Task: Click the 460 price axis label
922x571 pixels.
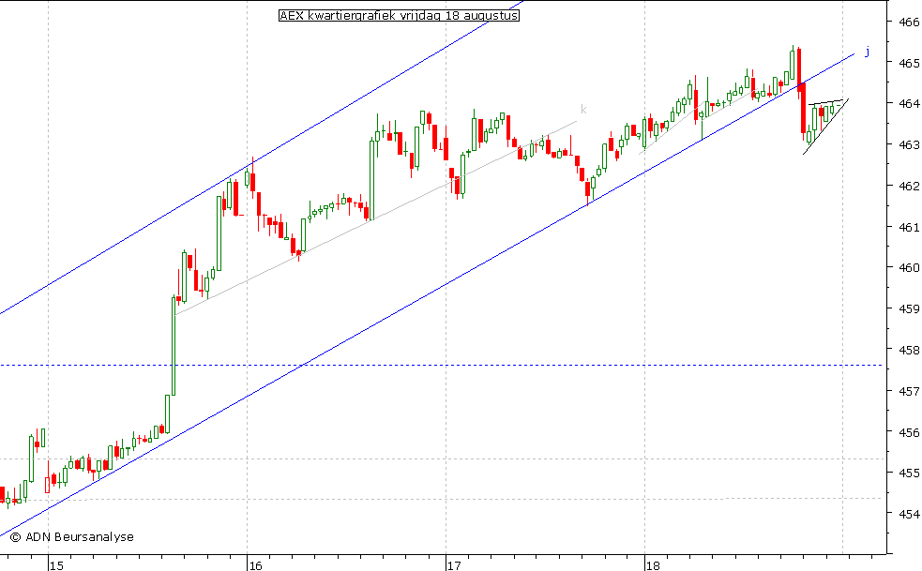Action: tap(909, 267)
